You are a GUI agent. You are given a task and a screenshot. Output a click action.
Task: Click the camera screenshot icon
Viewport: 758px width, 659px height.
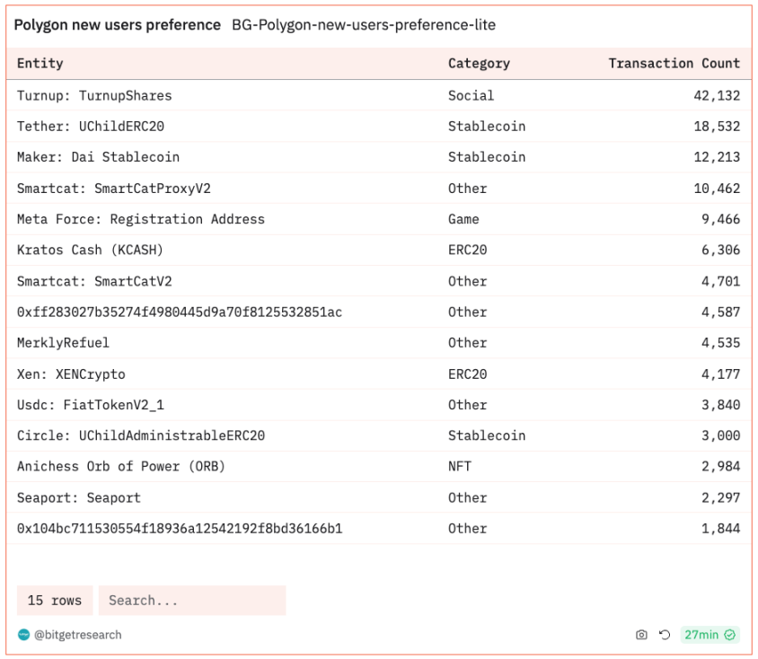click(x=641, y=635)
